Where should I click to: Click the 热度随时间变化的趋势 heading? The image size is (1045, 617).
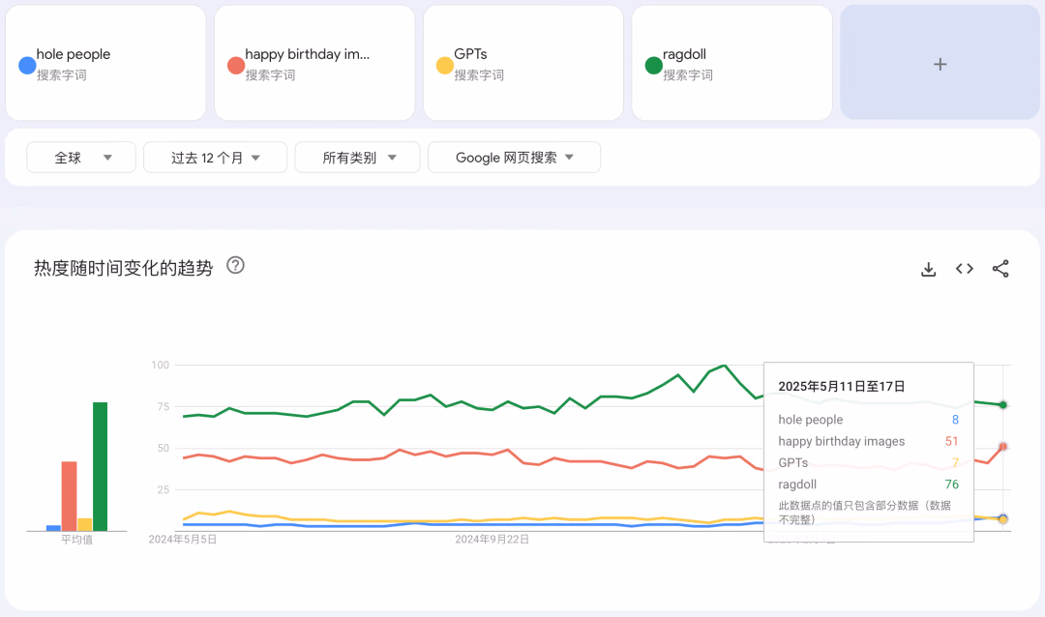click(123, 268)
